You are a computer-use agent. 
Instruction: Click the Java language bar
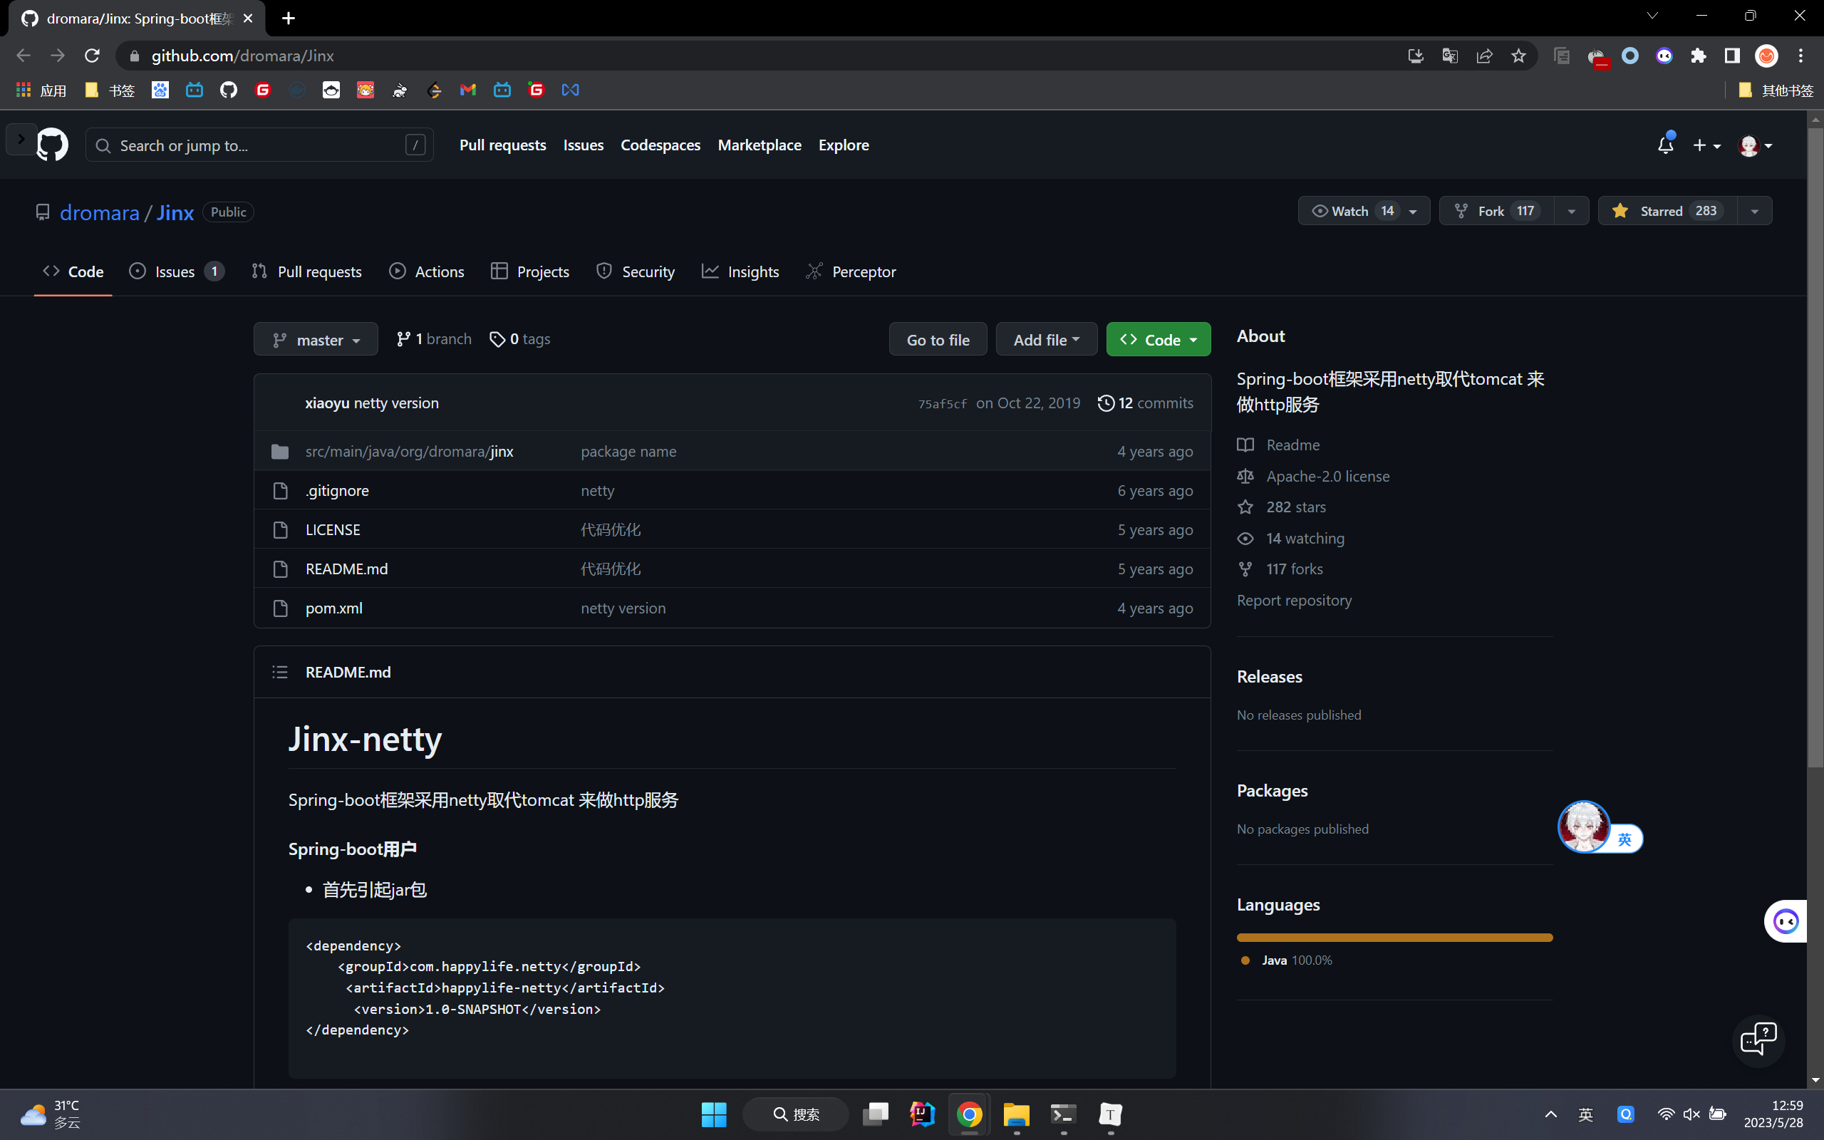click(1394, 937)
